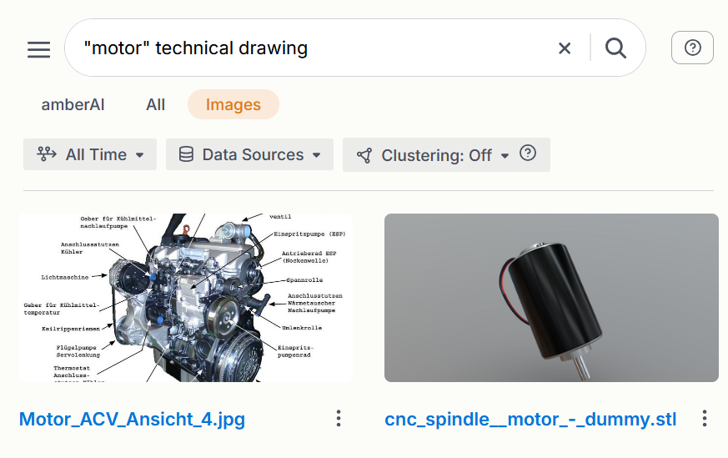Click the help icon next to Clustering

pyautogui.click(x=527, y=154)
